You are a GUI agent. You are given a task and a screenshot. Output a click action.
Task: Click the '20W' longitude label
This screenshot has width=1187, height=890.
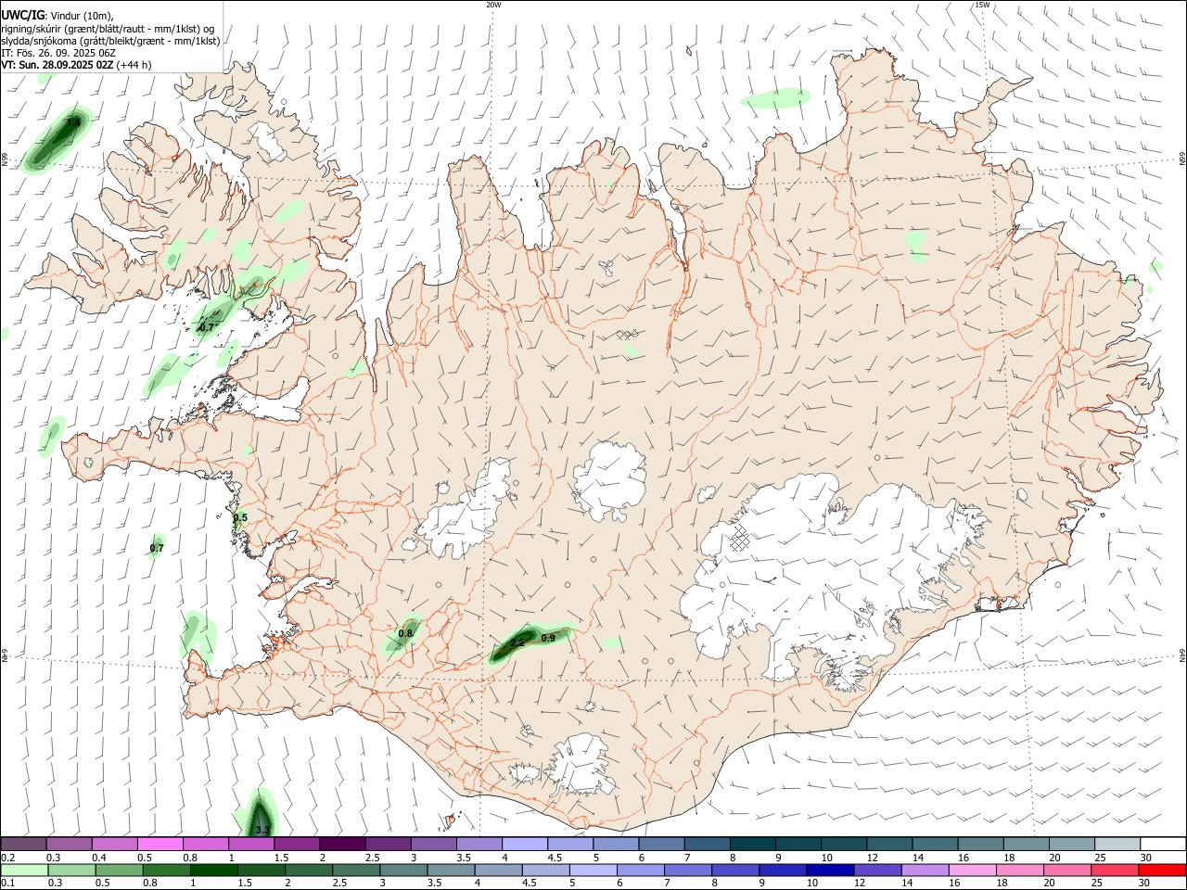tap(493, 5)
